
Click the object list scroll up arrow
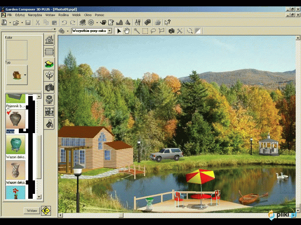(x=39, y=96)
